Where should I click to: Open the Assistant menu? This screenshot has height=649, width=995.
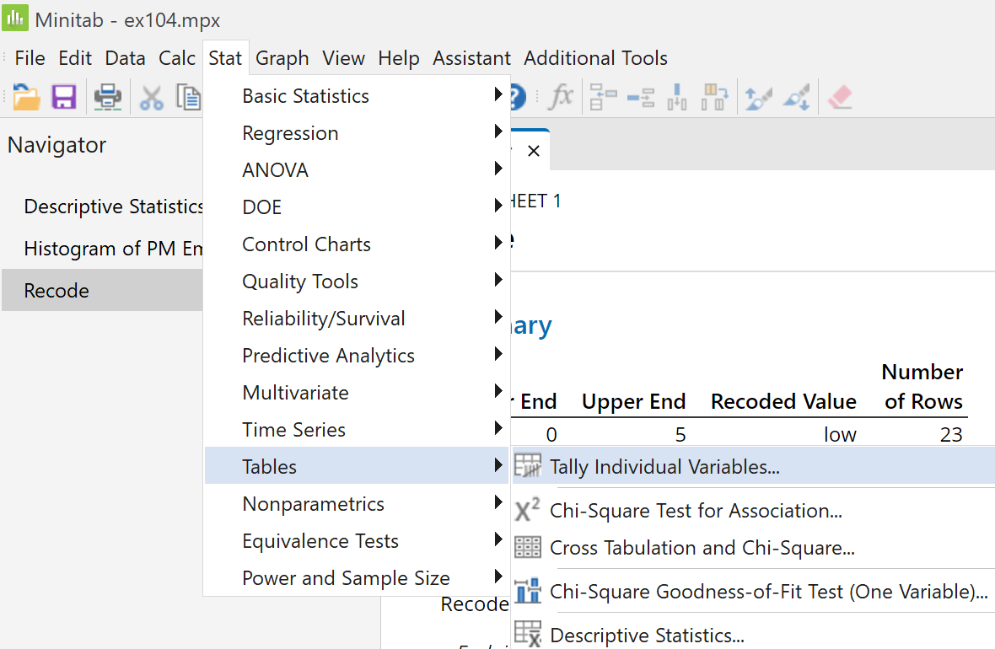(x=471, y=58)
